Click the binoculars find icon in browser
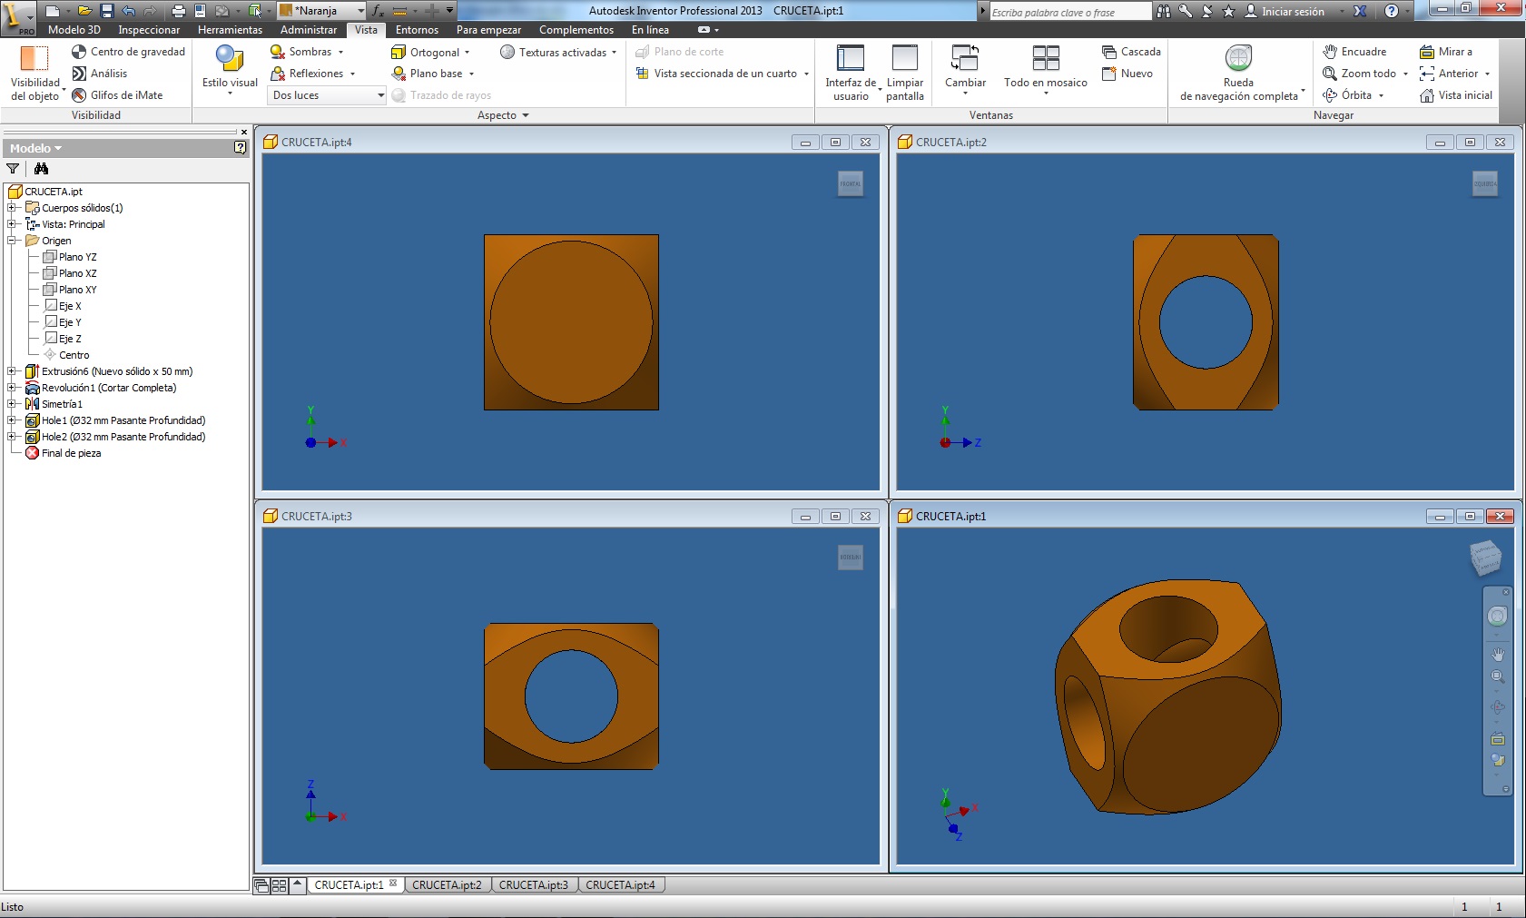Screen dimensions: 1526x918 point(41,169)
